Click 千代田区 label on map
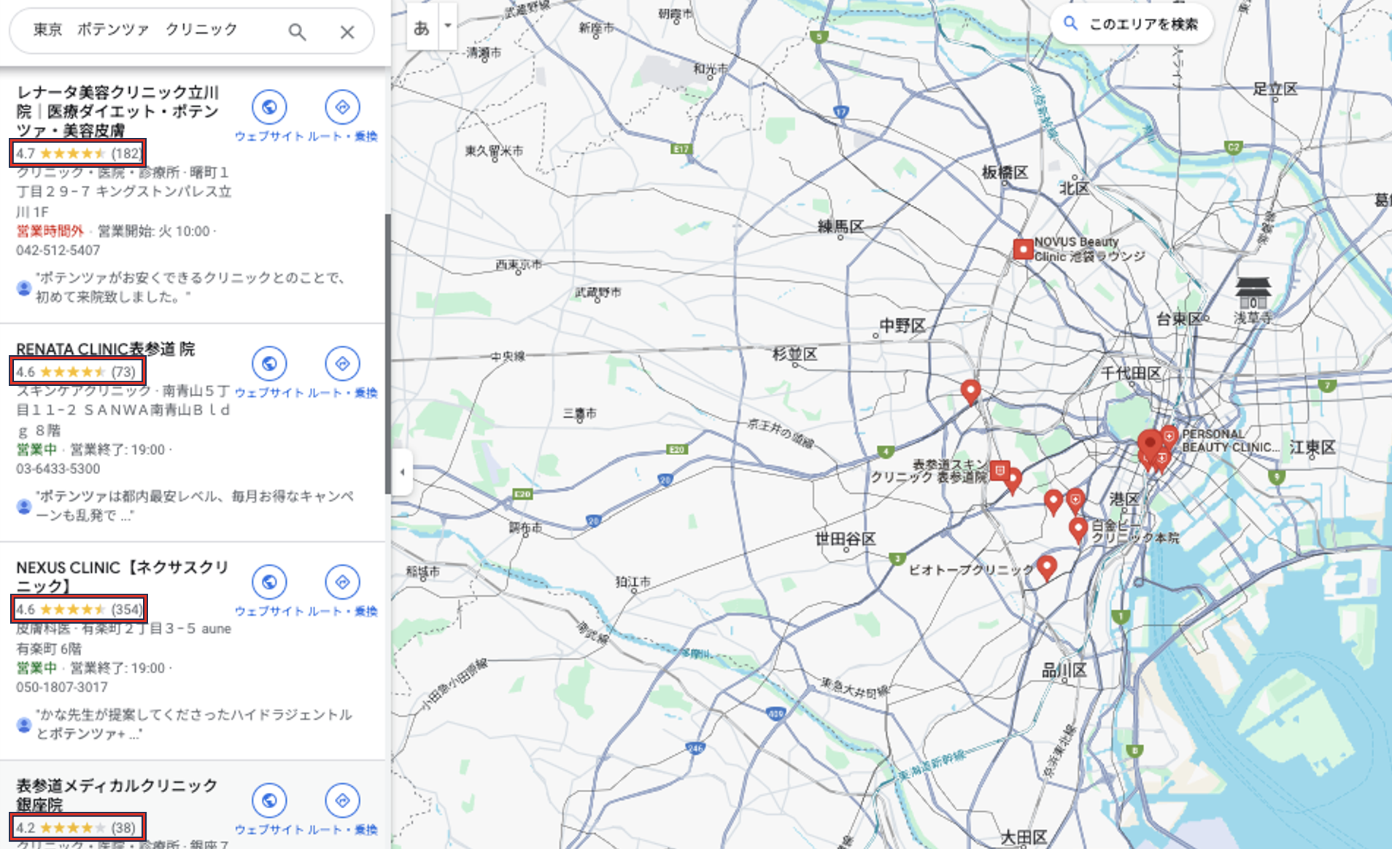This screenshot has width=1392, height=849. coord(1131,373)
